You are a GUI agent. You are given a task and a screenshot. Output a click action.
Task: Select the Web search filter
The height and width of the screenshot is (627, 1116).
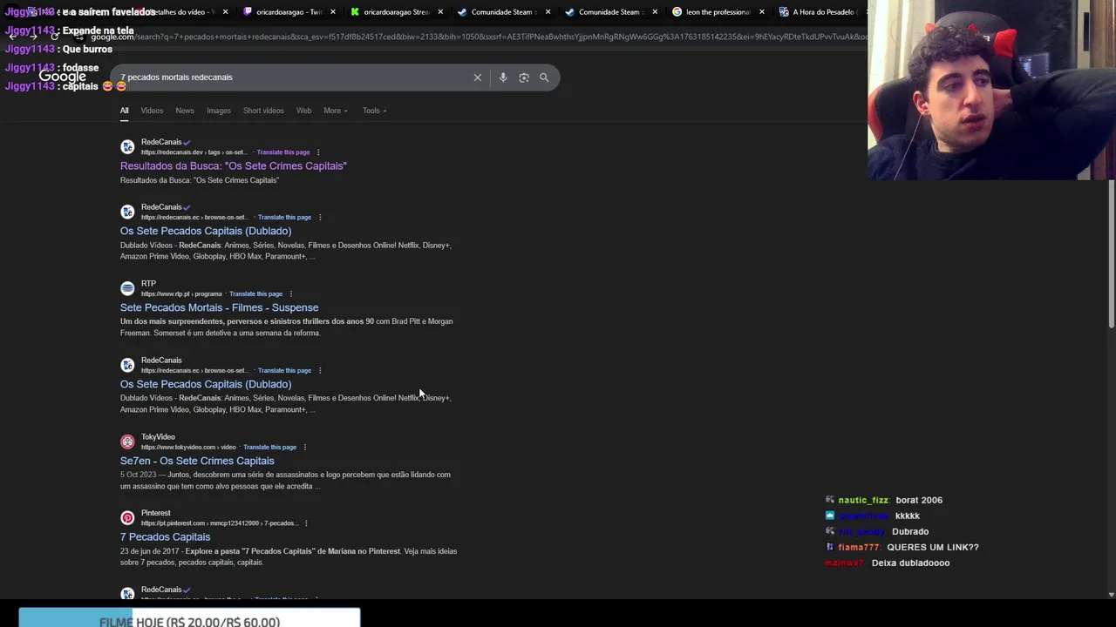(303, 111)
